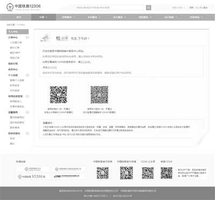Open 会员中心 in the sidebar

click(13, 69)
